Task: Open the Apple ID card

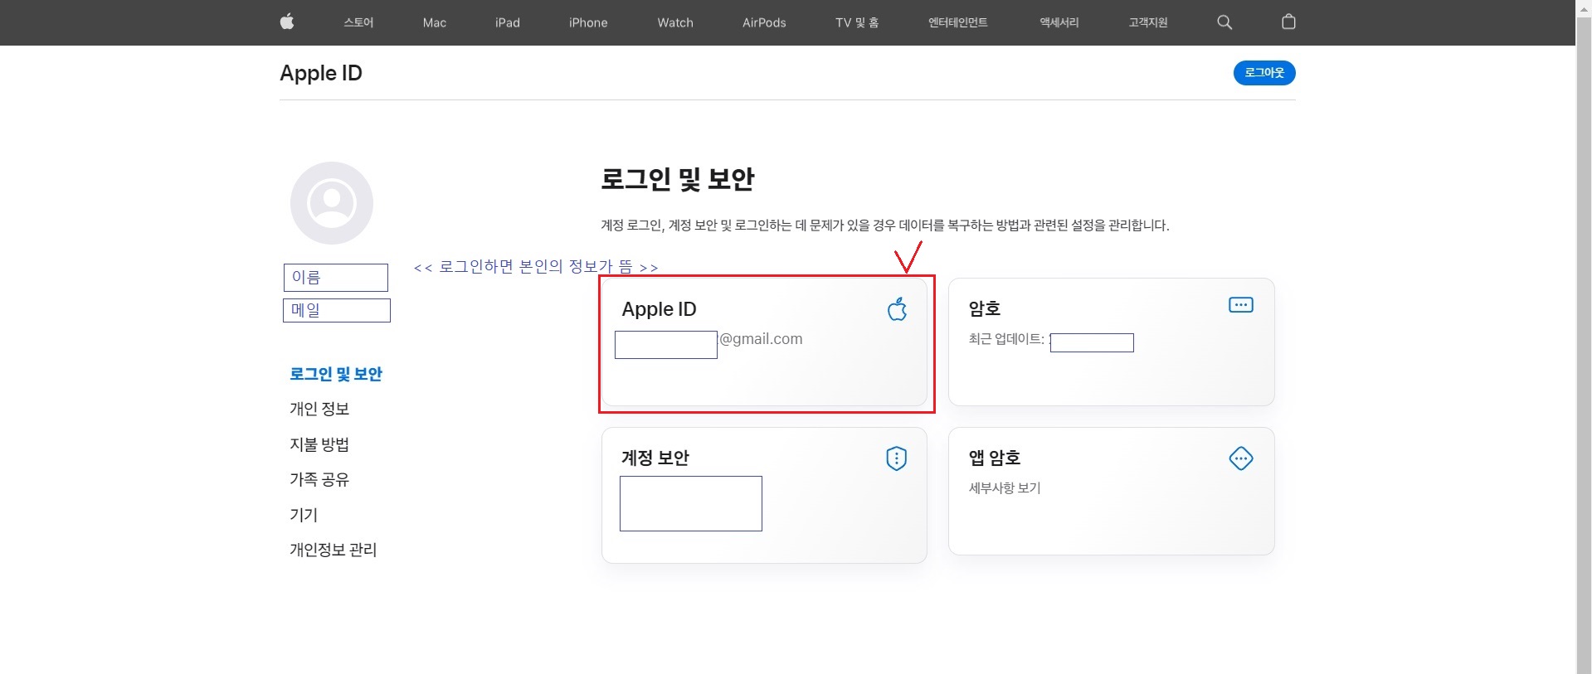Action: click(764, 342)
